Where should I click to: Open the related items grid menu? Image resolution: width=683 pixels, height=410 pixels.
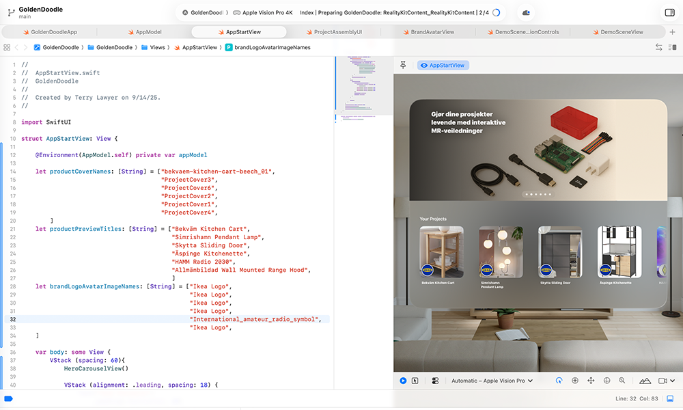coord(7,48)
